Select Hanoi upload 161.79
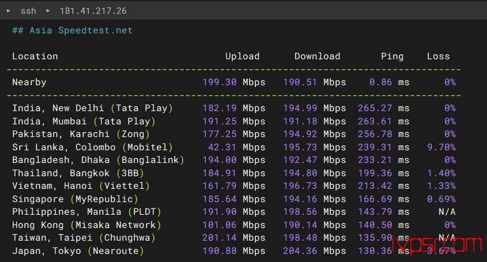Image resolution: width=487 pixels, height=262 pixels. [x=220, y=186]
